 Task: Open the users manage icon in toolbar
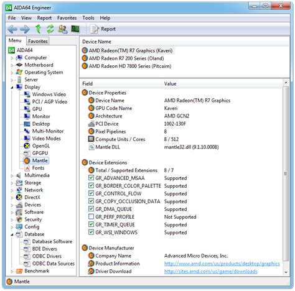click(x=63, y=29)
